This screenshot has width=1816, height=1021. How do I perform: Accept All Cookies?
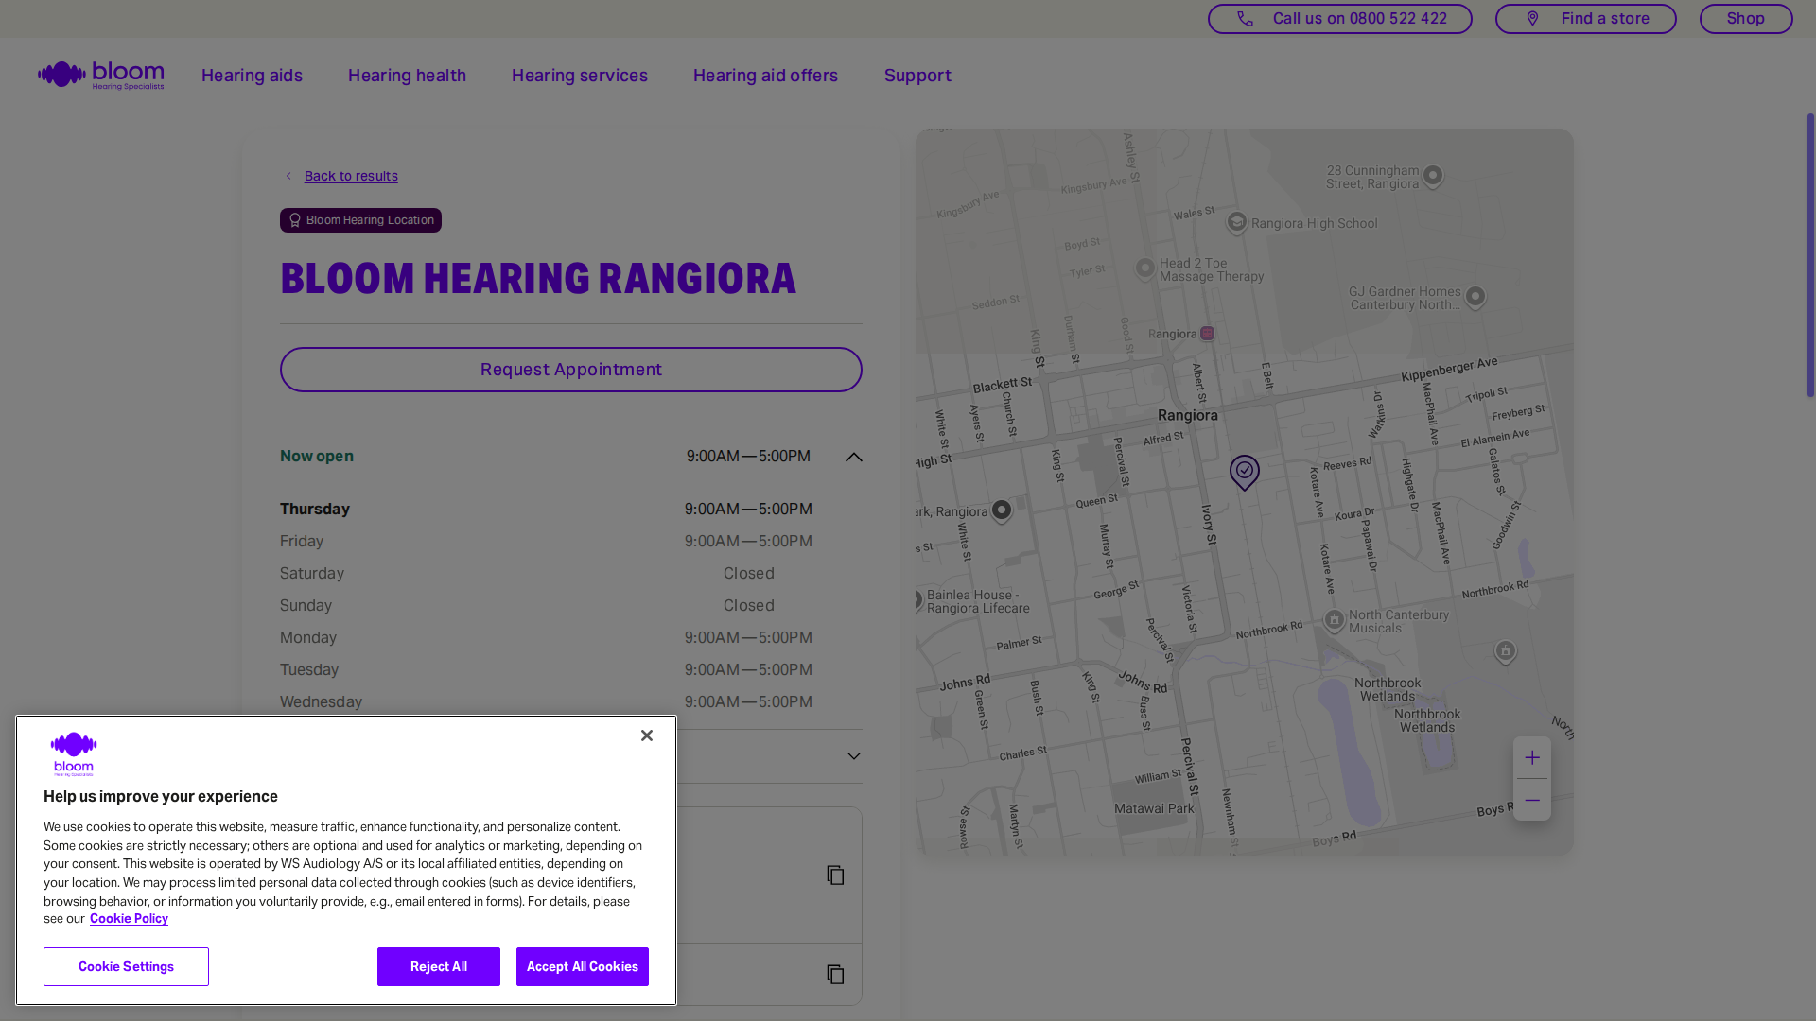coord(583,966)
